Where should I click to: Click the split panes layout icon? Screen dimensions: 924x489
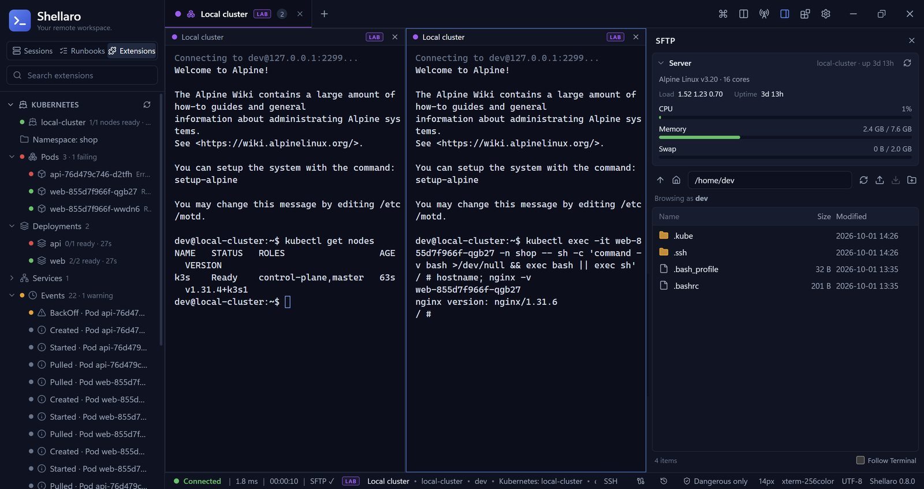pos(744,14)
